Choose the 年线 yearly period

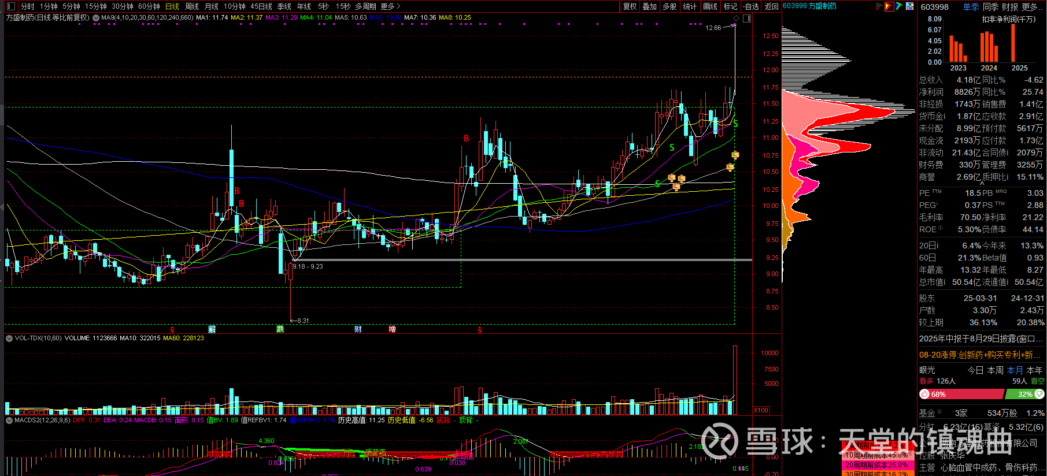point(304,6)
